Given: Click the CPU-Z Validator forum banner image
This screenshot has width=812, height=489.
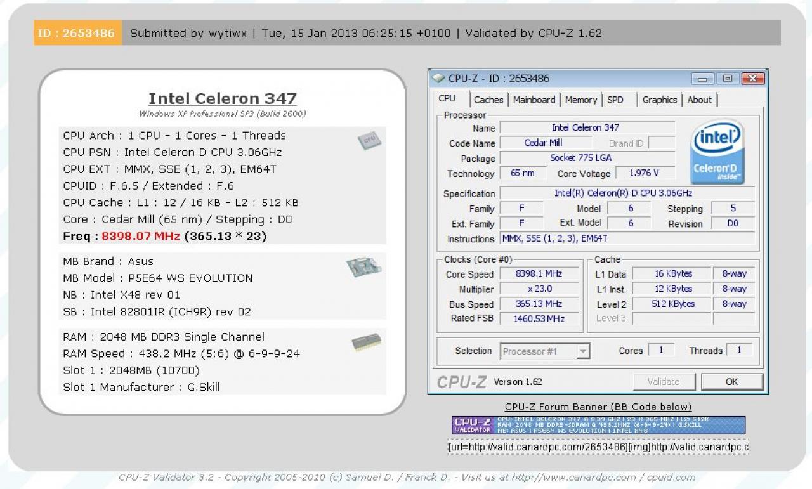Looking at the screenshot, I should pos(598,425).
